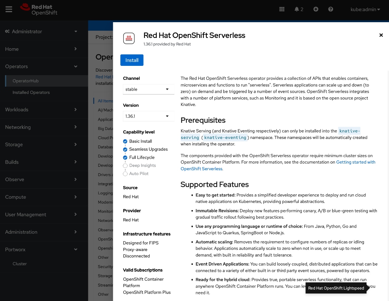Viewport: 389px width, 301px height.
Task: Open the hamburger navigation menu
Action: (x=9, y=9)
